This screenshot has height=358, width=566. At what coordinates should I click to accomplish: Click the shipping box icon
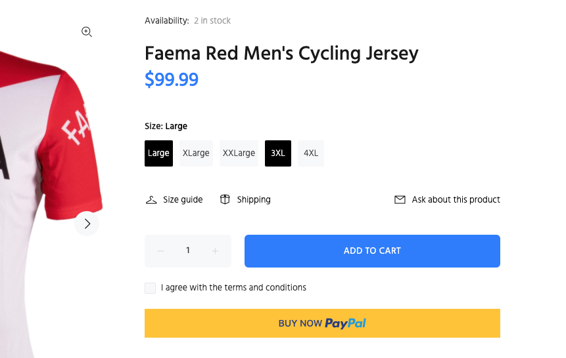pyautogui.click(x=225, y=199)
